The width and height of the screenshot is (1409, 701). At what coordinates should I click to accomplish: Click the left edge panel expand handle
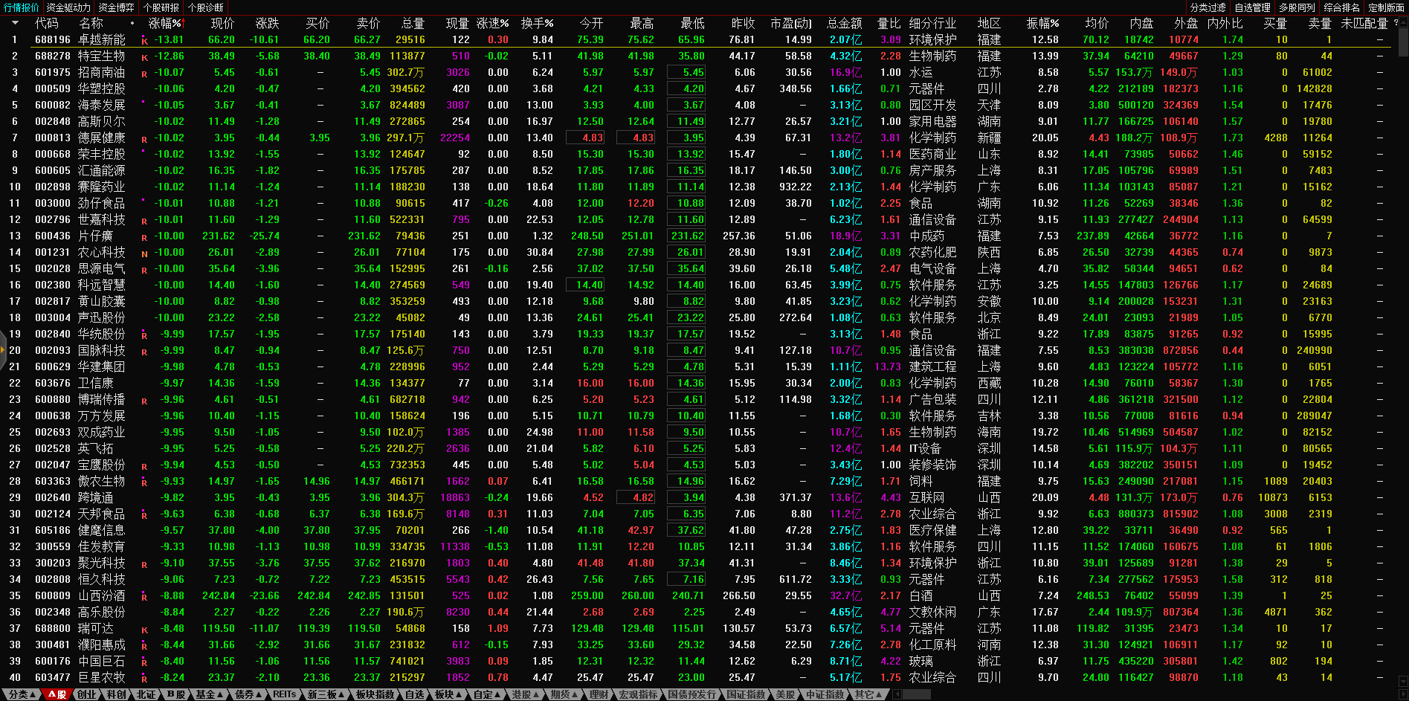[x=3, y=350]
